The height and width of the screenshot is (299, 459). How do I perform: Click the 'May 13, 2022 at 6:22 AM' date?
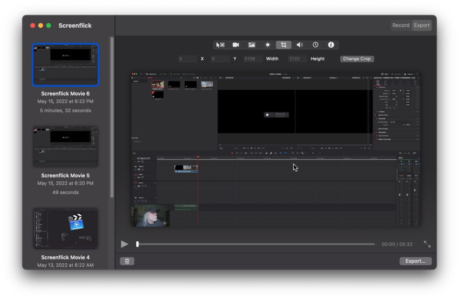point(65,265)
